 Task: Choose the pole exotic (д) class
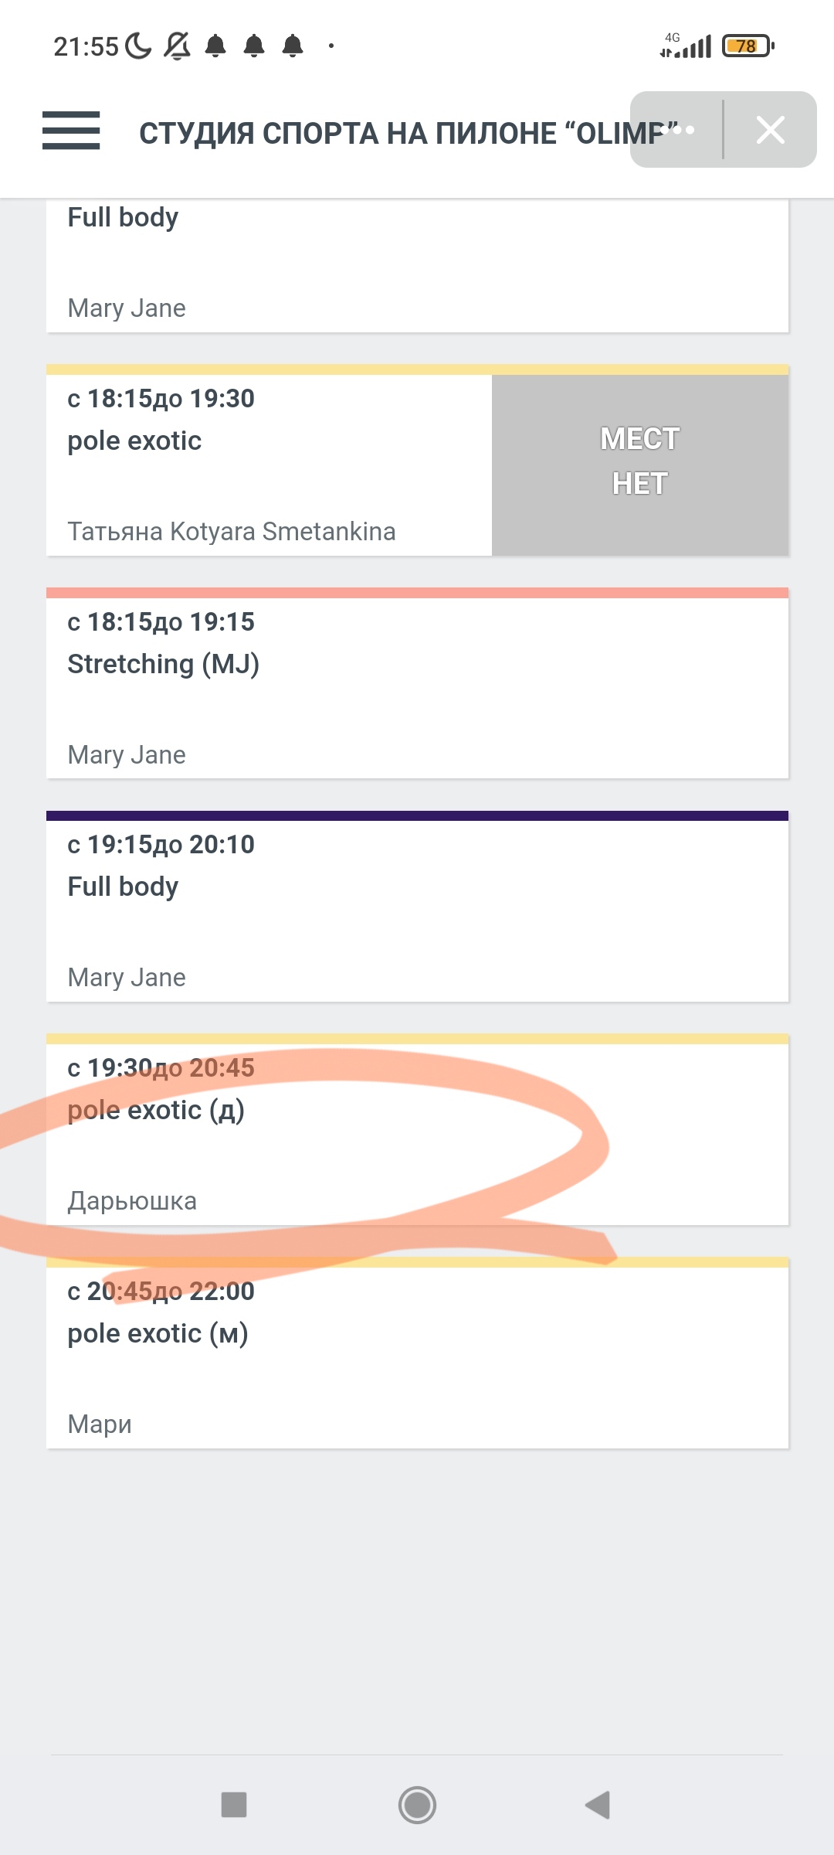click(x=417, y=1132)
